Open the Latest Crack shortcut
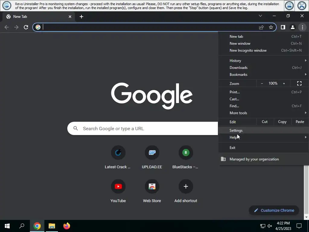The width and height of the screenshot is (309, 232). (118, 157)
